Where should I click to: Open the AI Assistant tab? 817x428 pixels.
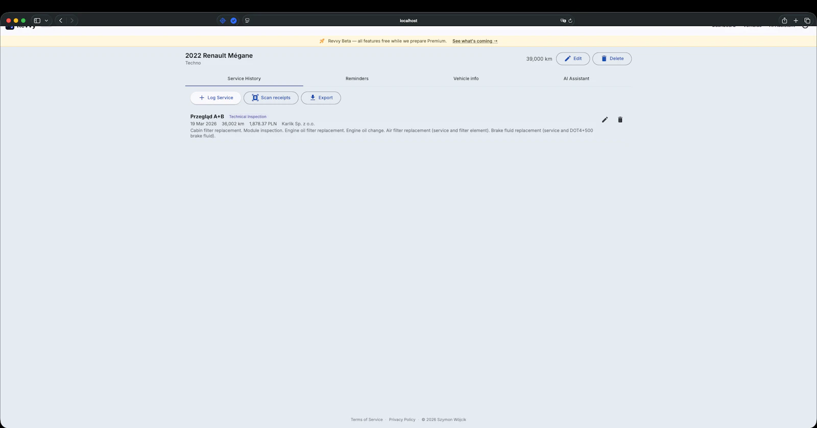(x=576, y=79)
